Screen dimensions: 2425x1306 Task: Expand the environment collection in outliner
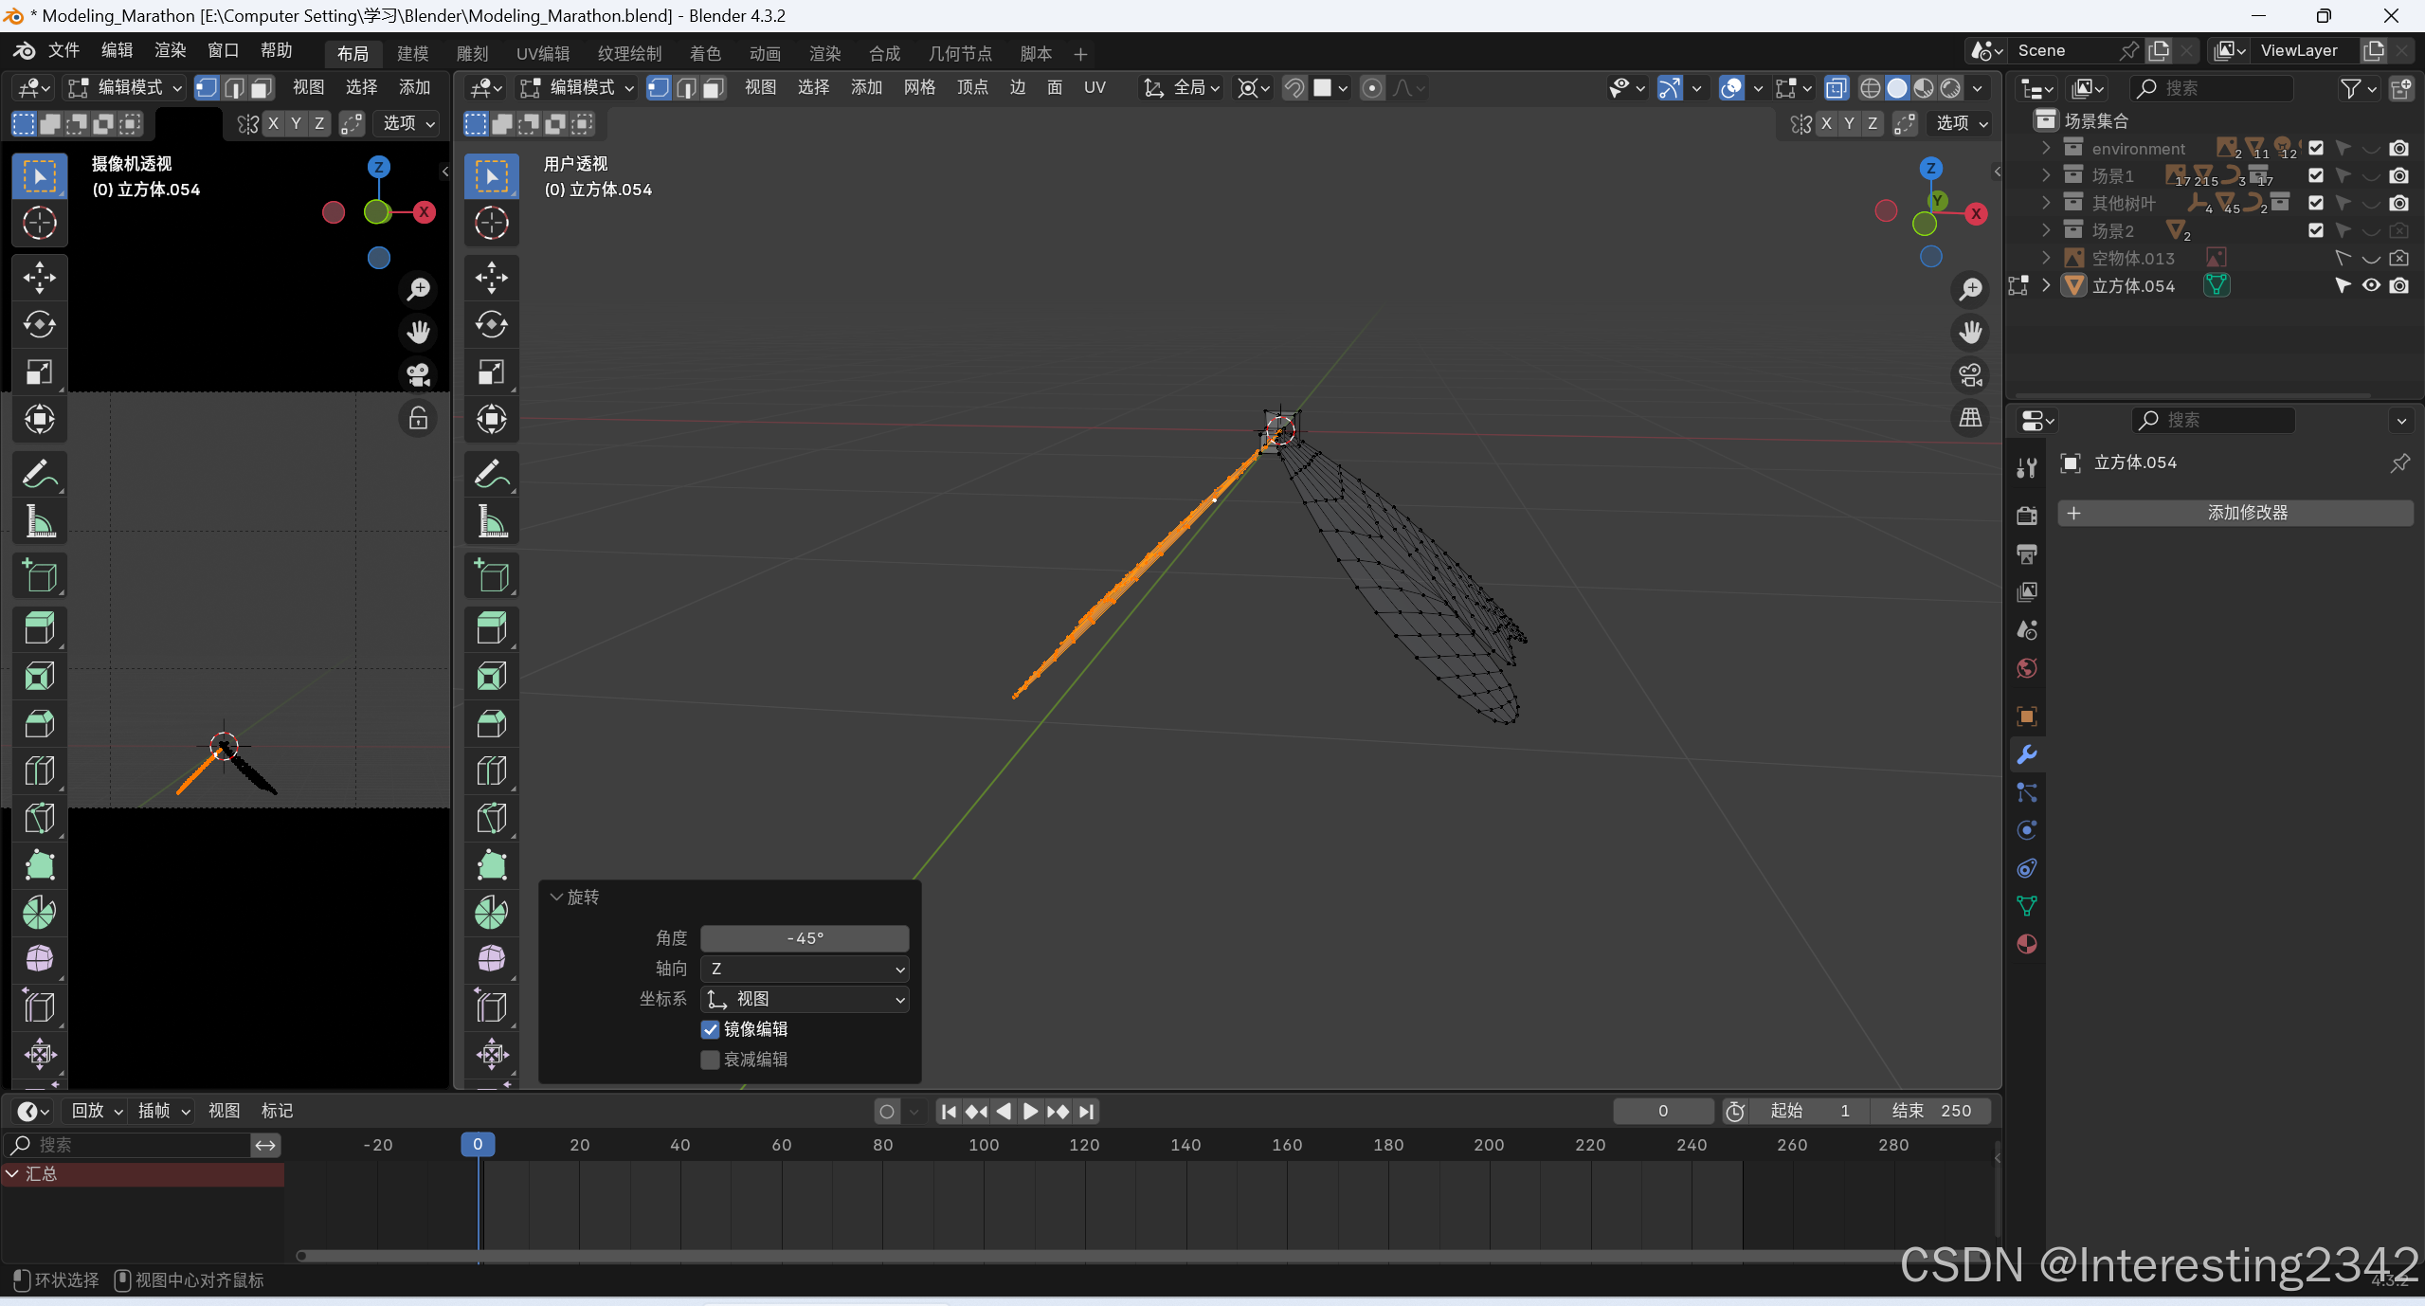point(2046,148)
